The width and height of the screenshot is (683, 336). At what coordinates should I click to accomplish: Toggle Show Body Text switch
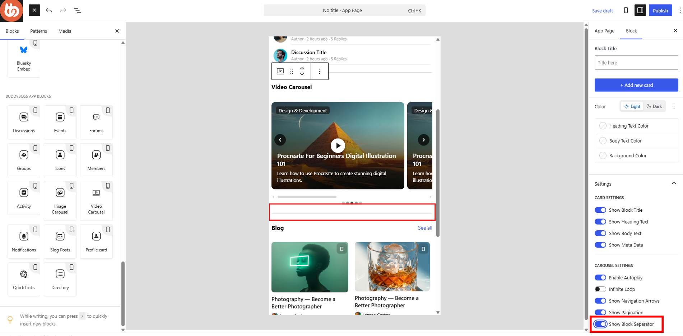tap(600, 233)
